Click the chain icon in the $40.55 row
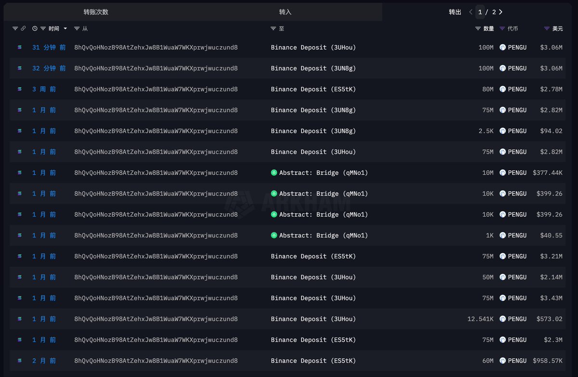 tap(20, 235)
